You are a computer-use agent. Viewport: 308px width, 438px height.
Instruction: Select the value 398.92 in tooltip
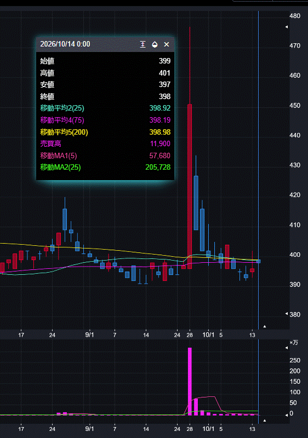coord(160,108)
